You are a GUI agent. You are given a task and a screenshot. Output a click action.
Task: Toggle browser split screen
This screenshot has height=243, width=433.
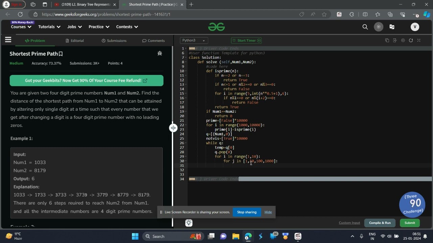click(x=365, y=15)
